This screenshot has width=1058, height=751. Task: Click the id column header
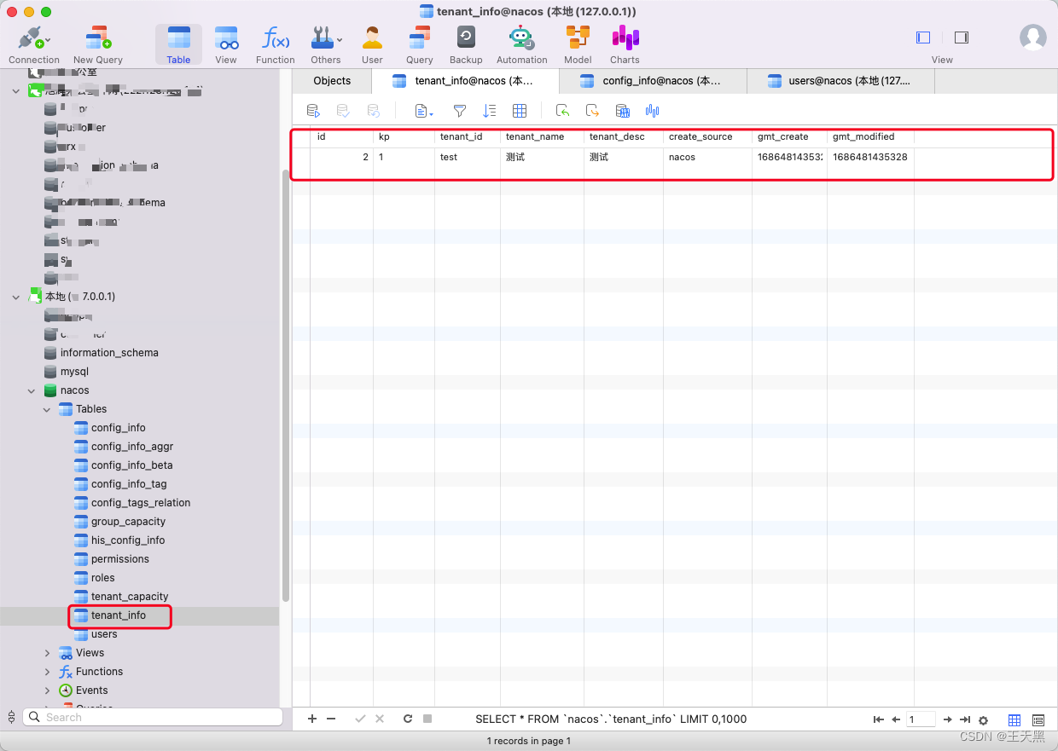pos(341,136)
